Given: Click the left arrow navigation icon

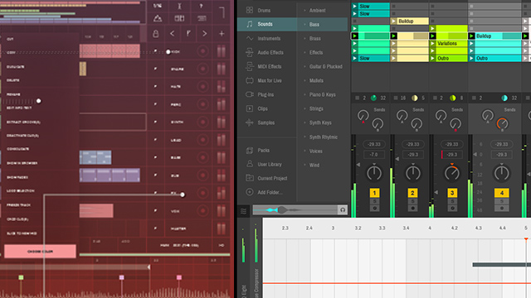Looking at the screenshot, I should pyautogui.click(x=172, y=33).
